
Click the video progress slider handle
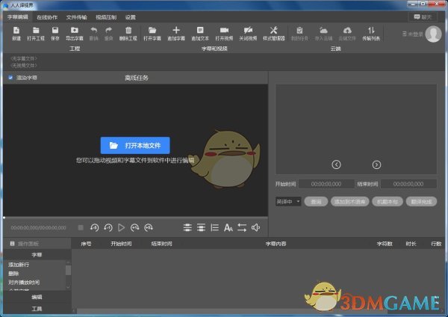tap(4, 218)
